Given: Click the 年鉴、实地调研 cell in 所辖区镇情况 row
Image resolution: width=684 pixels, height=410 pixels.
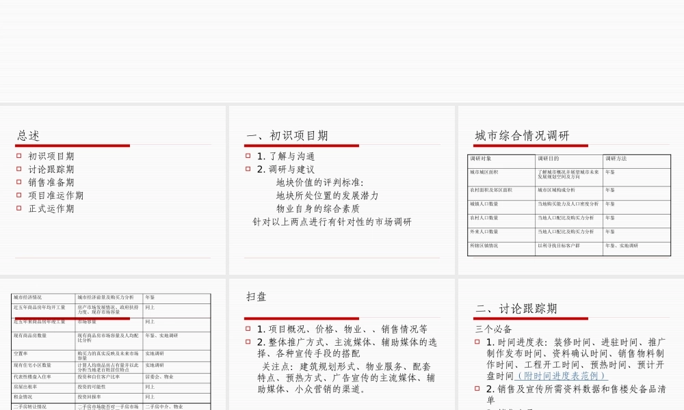Looking at the screenshot, I should point(636,248).
